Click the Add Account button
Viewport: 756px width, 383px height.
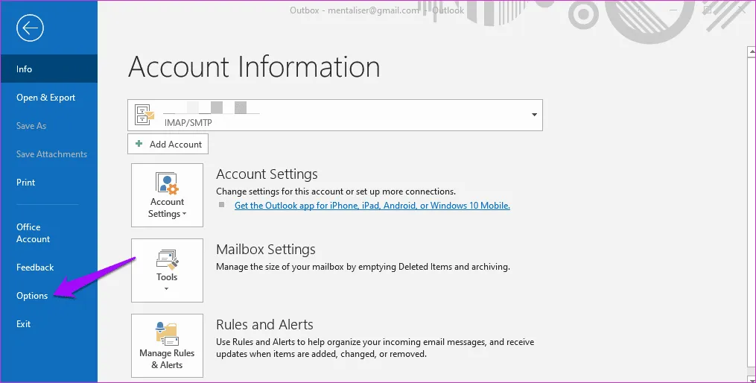click(168, 145)
